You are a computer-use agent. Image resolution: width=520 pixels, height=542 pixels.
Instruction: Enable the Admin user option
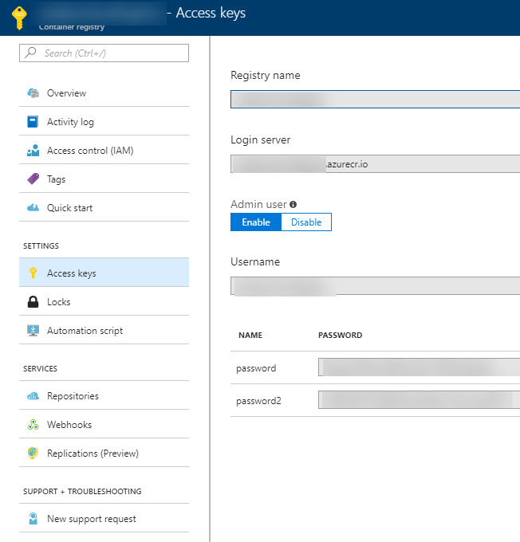pyautogui.click(x=256, y=222)
